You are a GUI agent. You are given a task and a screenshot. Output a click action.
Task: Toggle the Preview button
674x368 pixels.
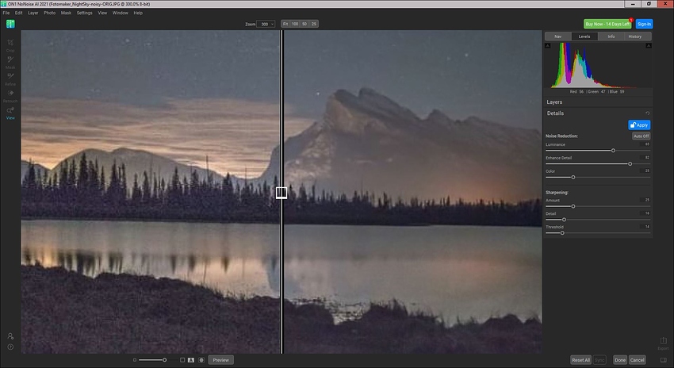[x=221, y=360]
